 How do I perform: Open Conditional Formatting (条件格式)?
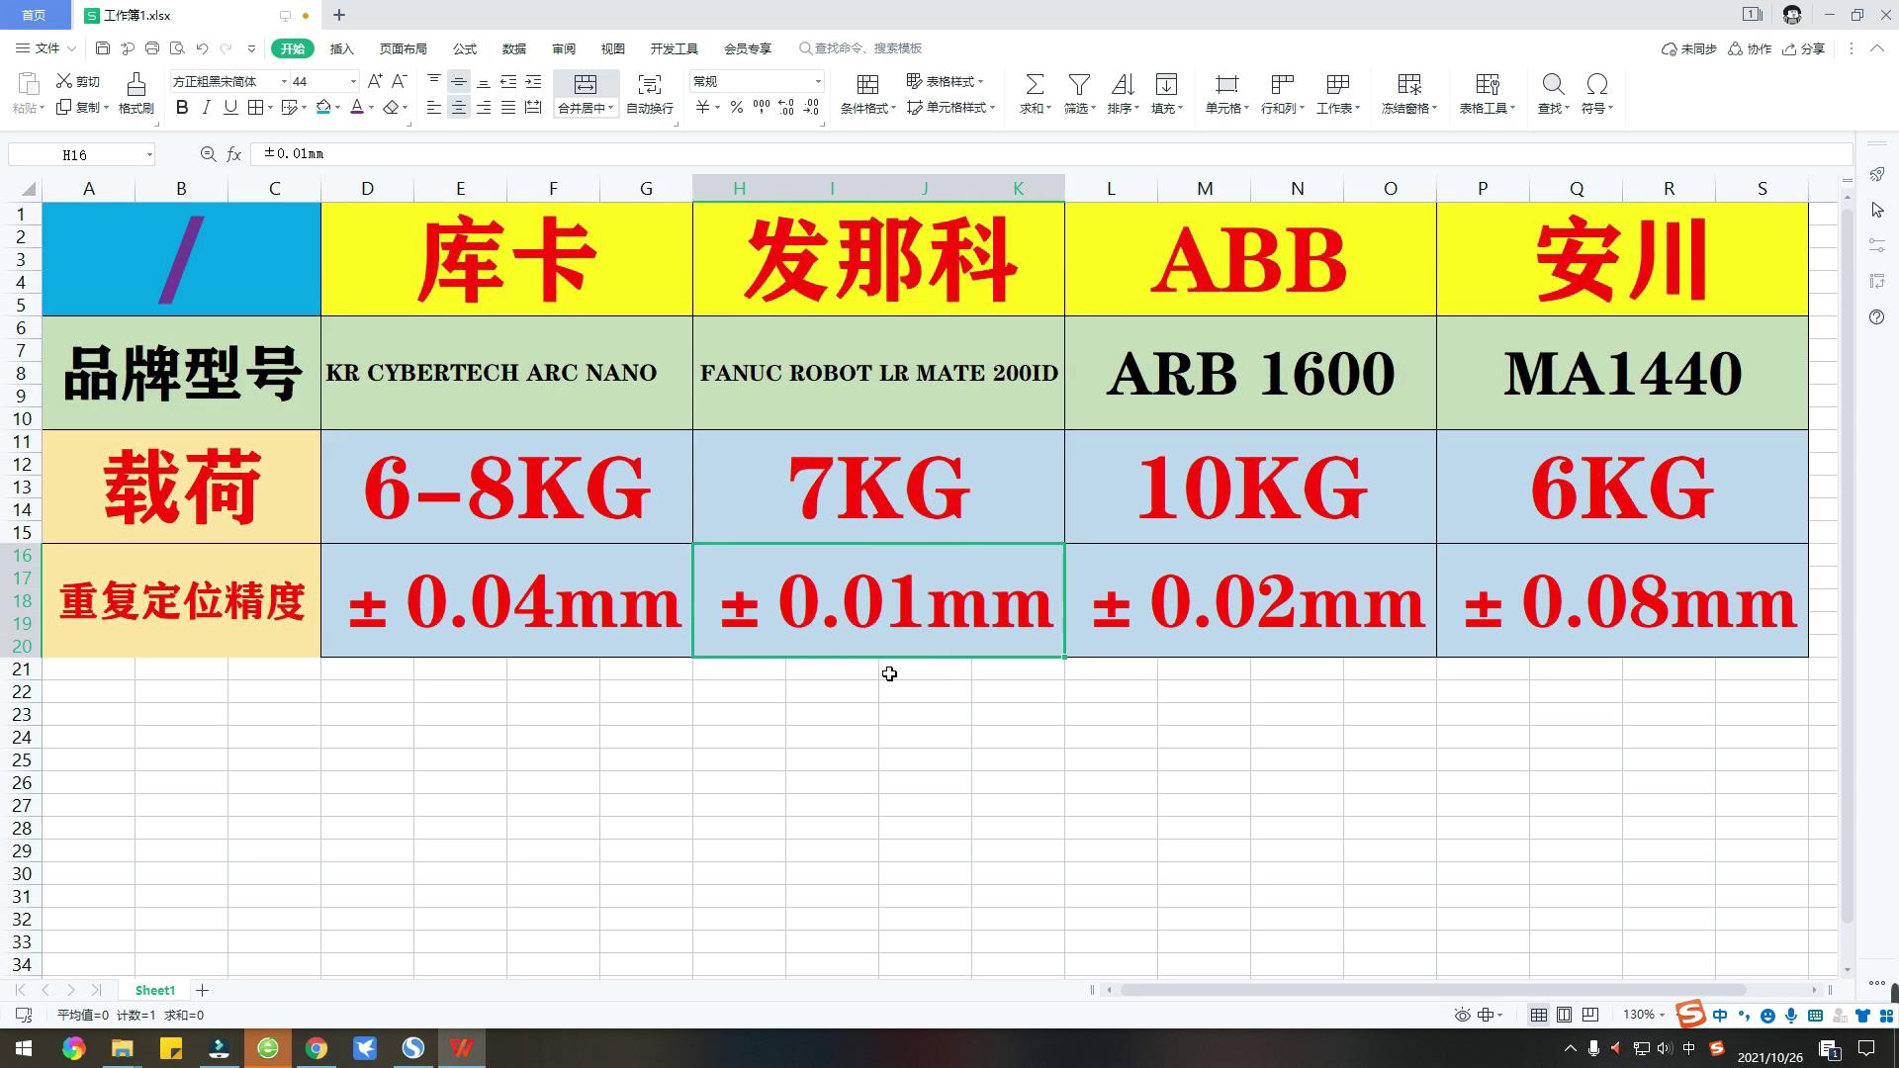pyautogui.click(x=867, y=93)
